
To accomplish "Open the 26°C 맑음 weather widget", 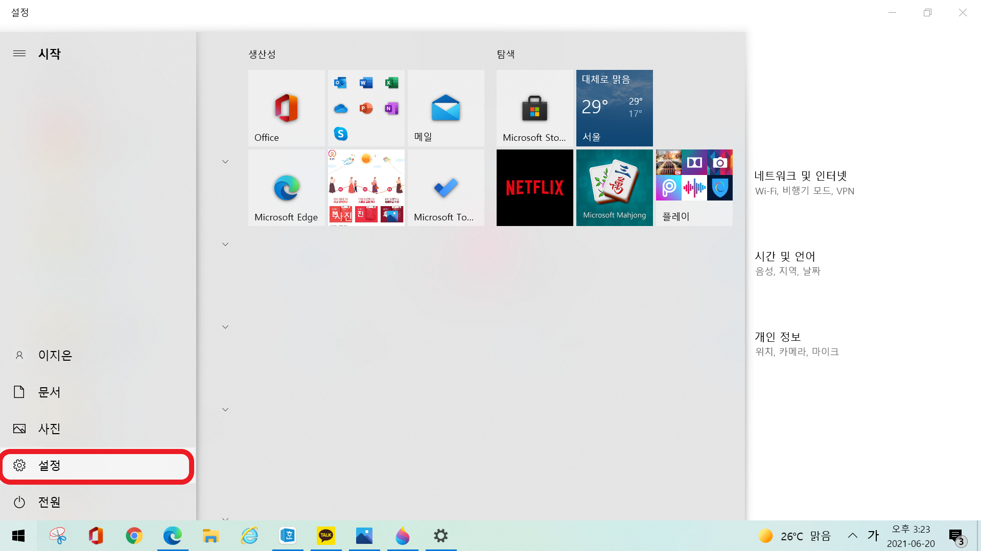I will point(795,536).
